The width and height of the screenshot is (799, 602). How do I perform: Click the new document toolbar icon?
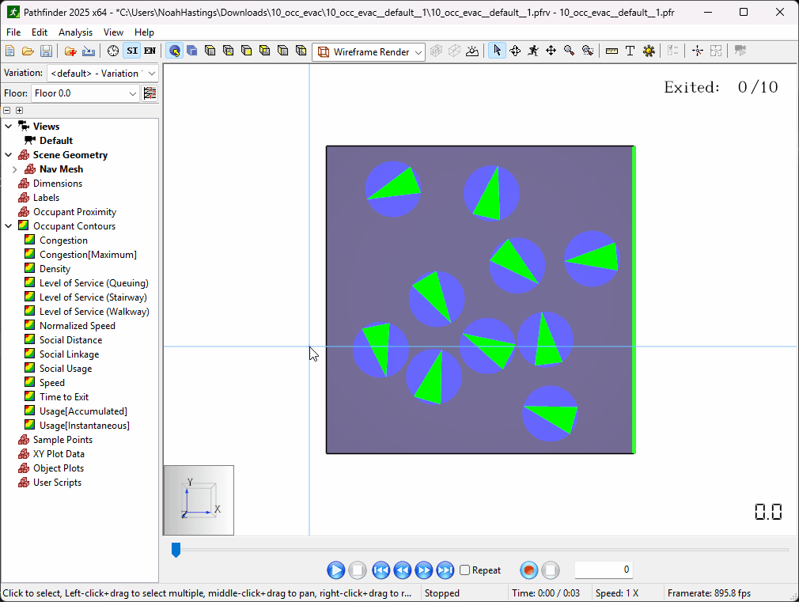point(9,51)
